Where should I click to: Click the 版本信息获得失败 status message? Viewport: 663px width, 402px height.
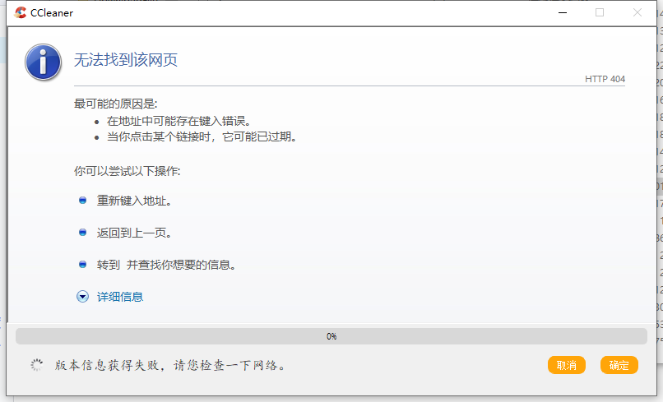coord(170,365)
